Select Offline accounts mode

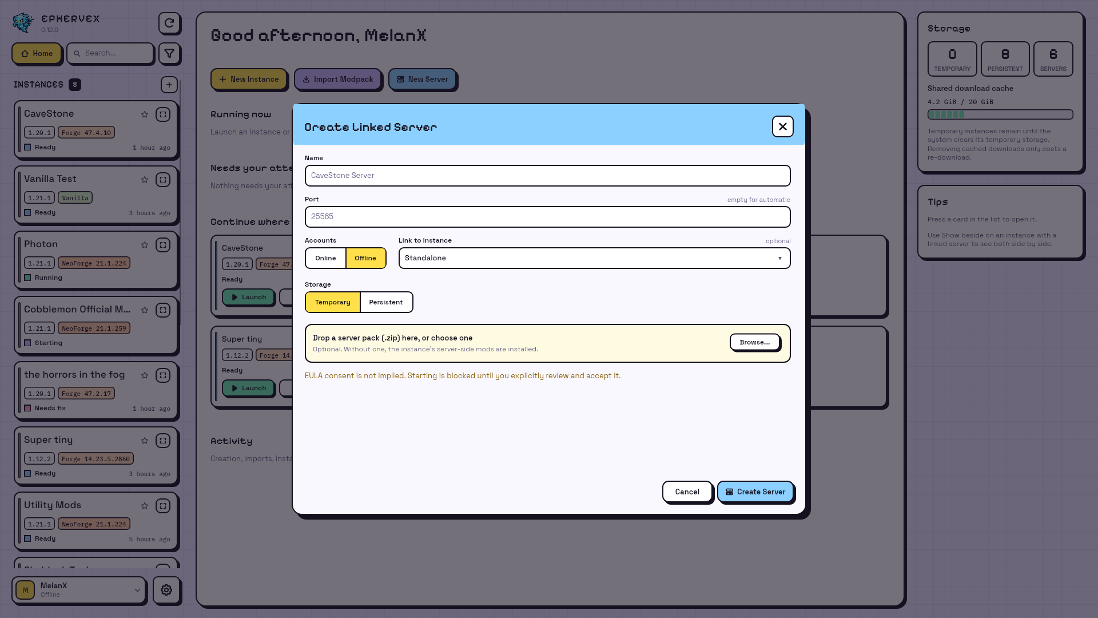coord(365,258)
